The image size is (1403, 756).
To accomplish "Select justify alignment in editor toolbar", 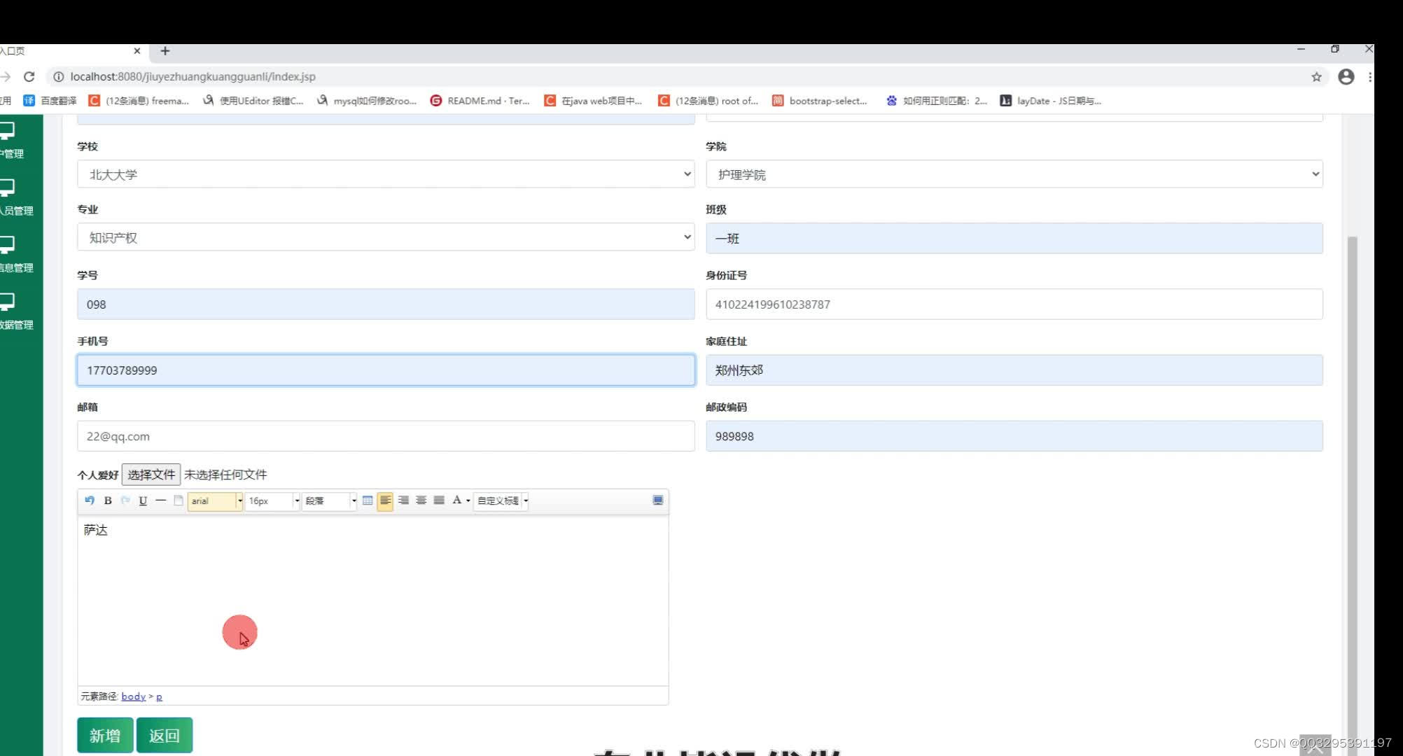I will click(439, 500).
